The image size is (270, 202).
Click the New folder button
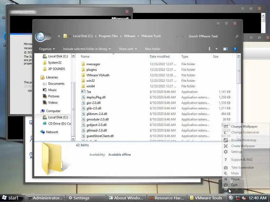[x=153, y=49]
